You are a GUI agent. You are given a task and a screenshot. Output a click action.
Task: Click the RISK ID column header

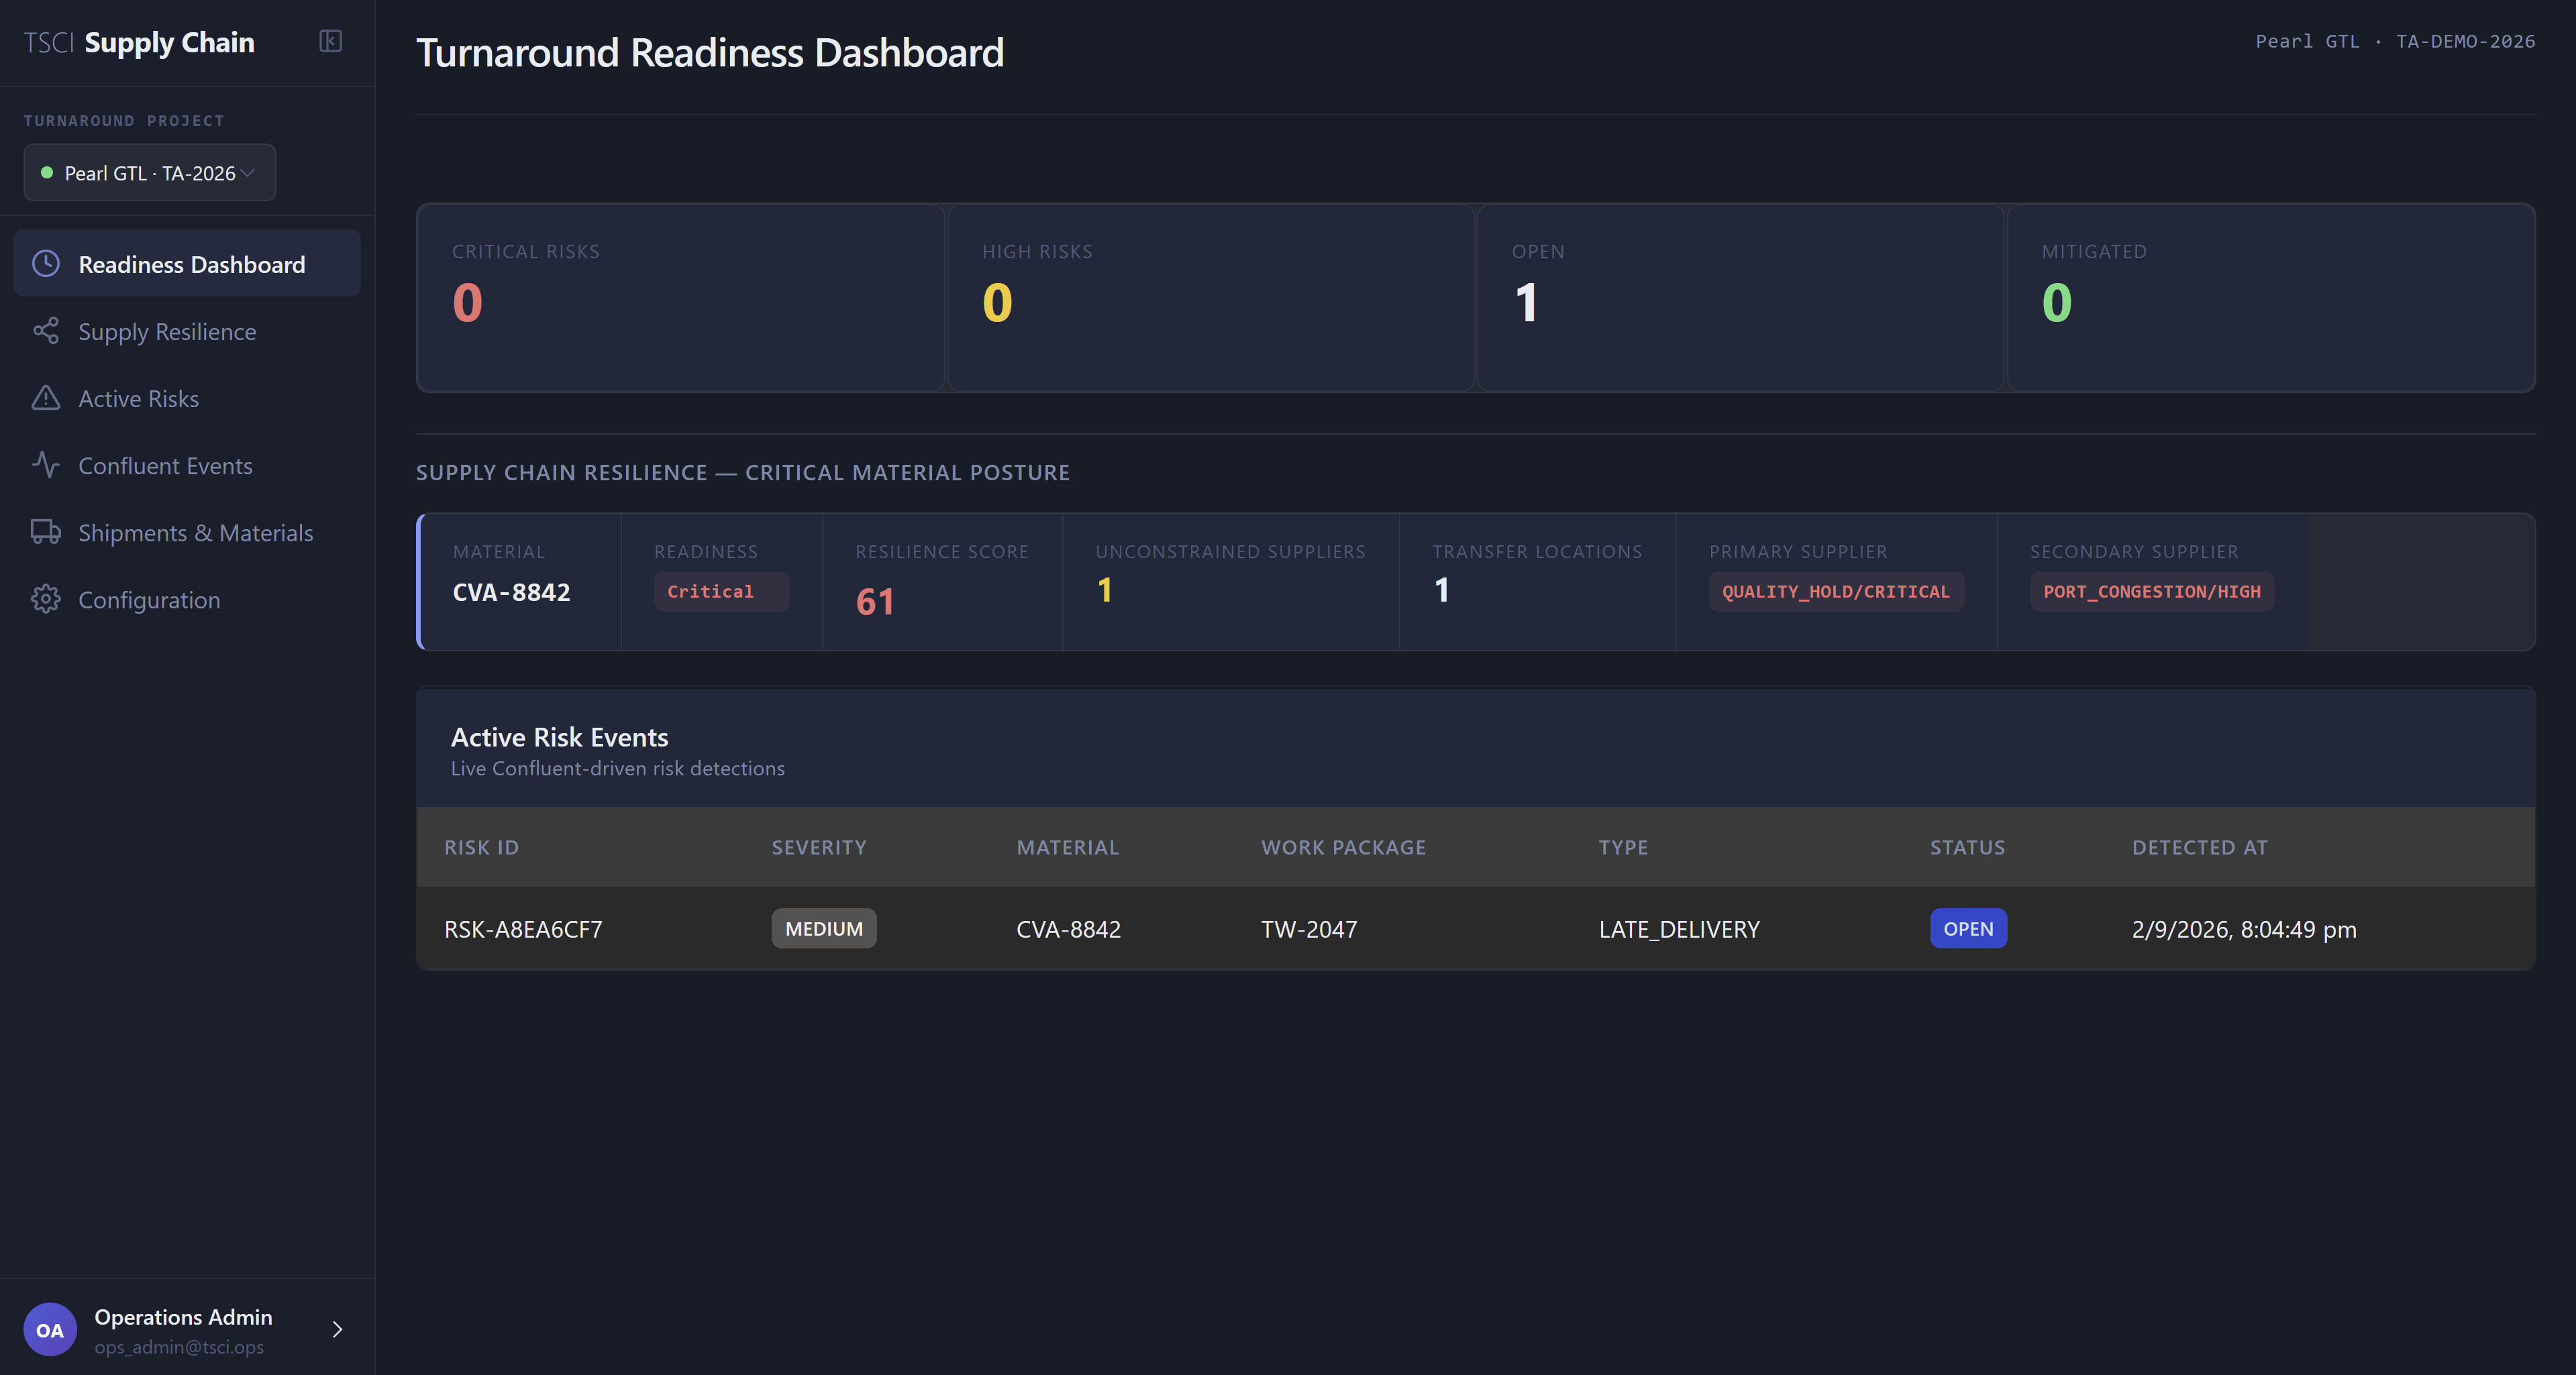[481, 847]
